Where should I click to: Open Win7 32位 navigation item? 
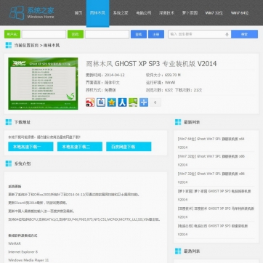(x=214, y=13)
